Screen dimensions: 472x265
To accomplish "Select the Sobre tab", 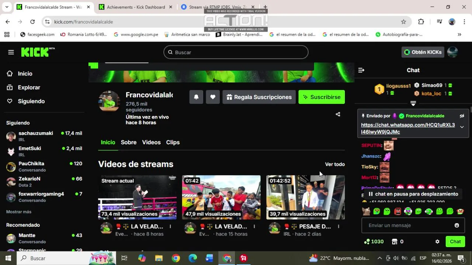I will [x=129, y=142].
